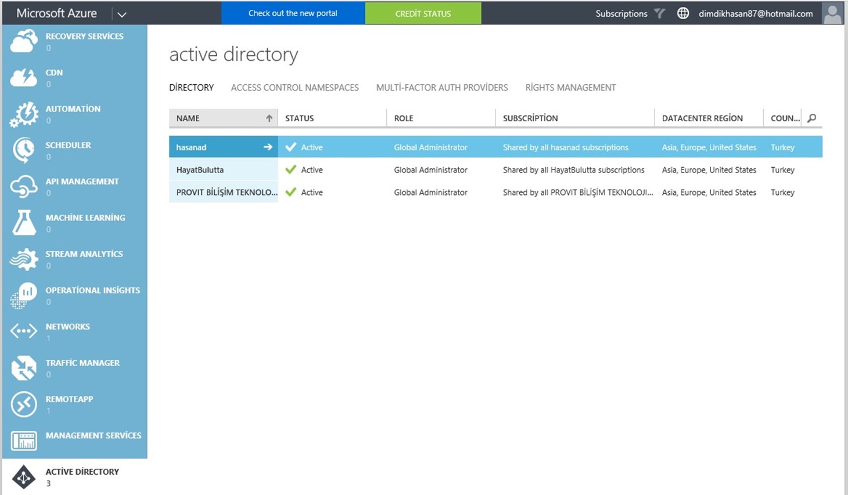Open the Rights Management tab

click(570, 88)
